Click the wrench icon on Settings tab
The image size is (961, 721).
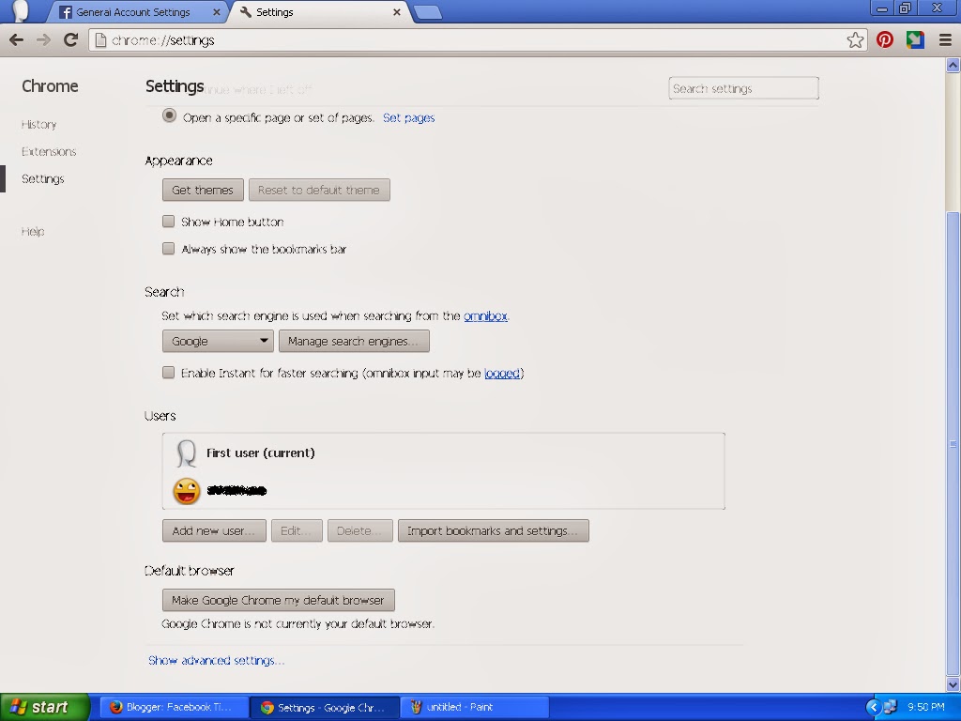(246, 12)
